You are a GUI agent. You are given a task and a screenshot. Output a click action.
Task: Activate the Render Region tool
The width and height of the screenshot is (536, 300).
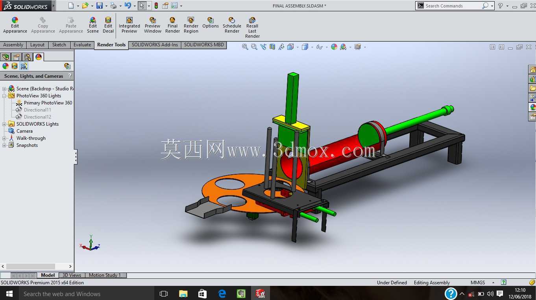click(191, 25)
